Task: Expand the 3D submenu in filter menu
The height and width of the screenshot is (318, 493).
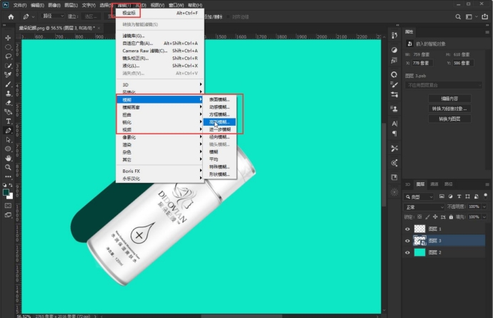Action: [x=160, y=84]
